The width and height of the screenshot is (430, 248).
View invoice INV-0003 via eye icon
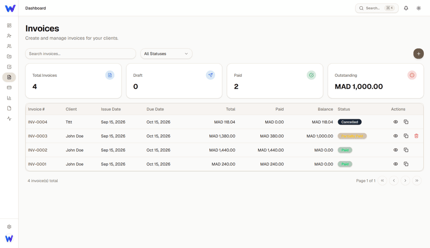[395, 136]
